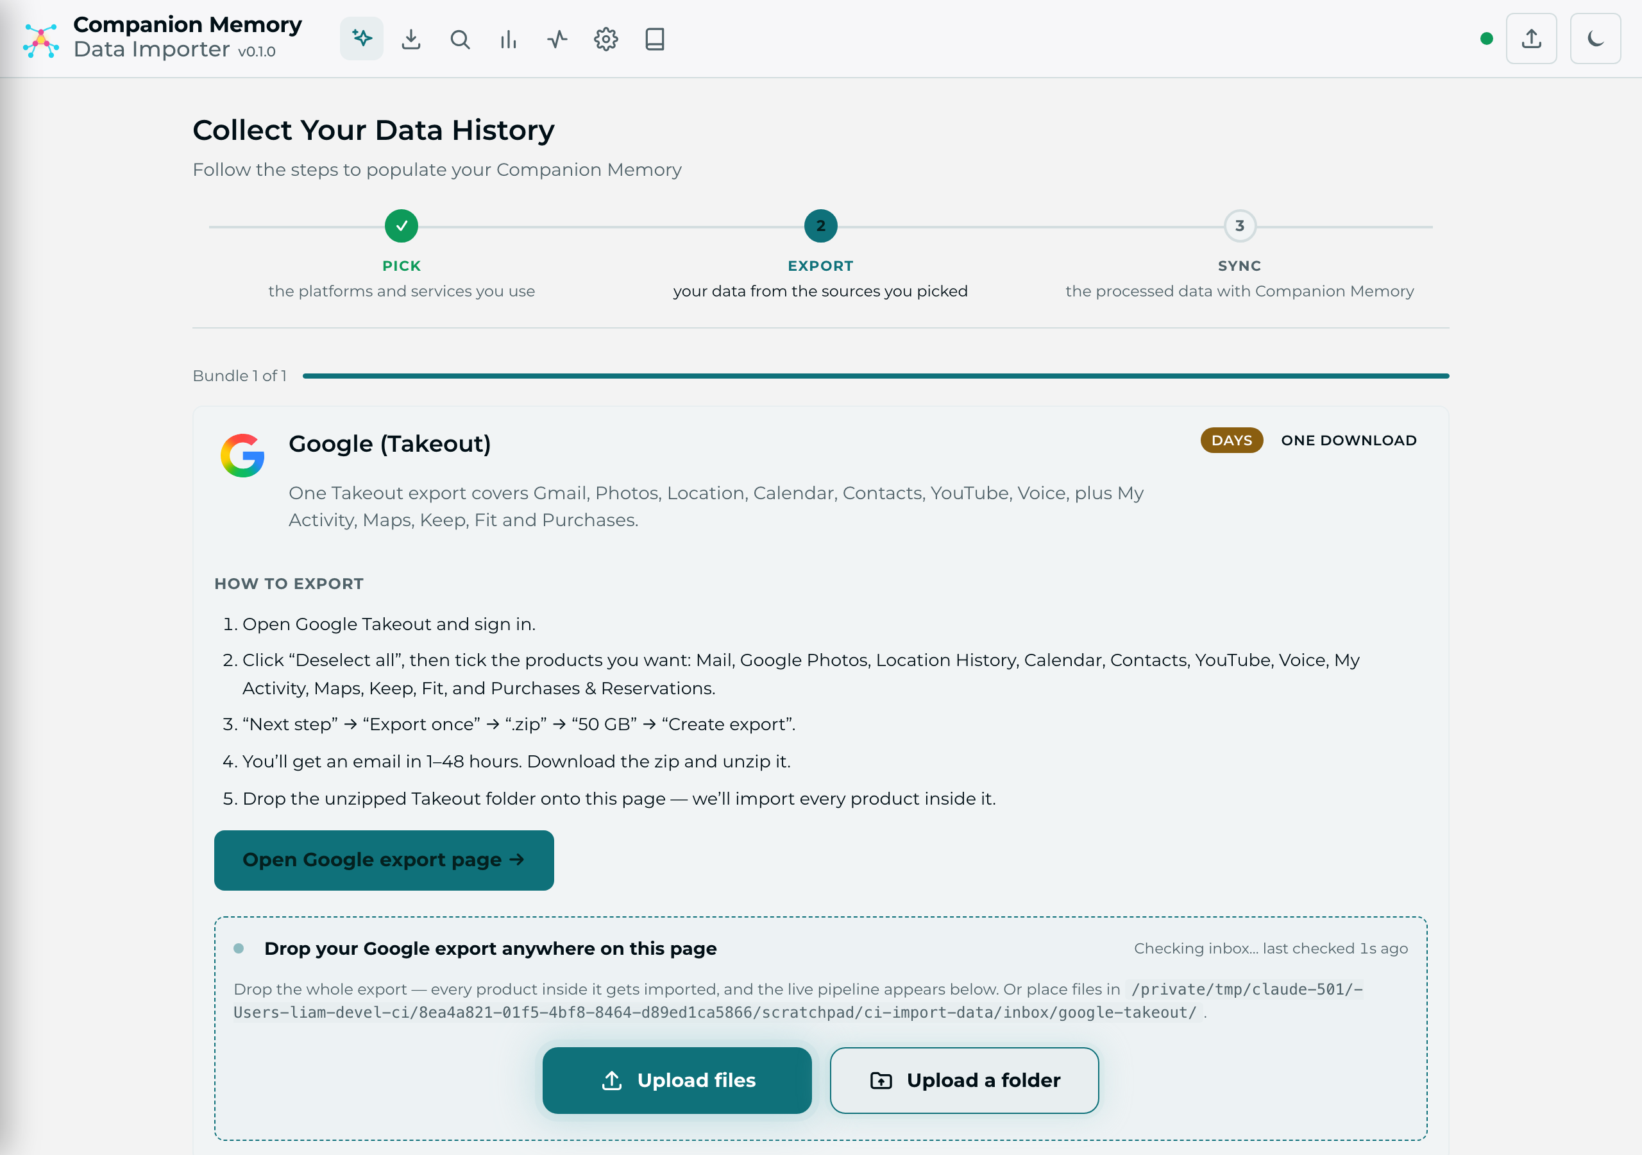Click the inbox folder path text

[797, 1000]
